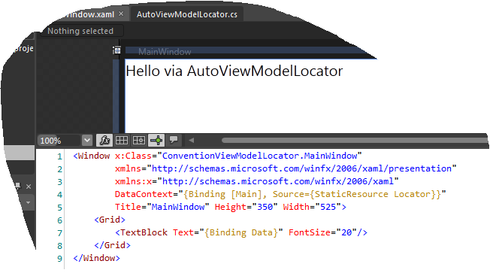Toggle snapping to snaplines icon

(x=156, y=141)
